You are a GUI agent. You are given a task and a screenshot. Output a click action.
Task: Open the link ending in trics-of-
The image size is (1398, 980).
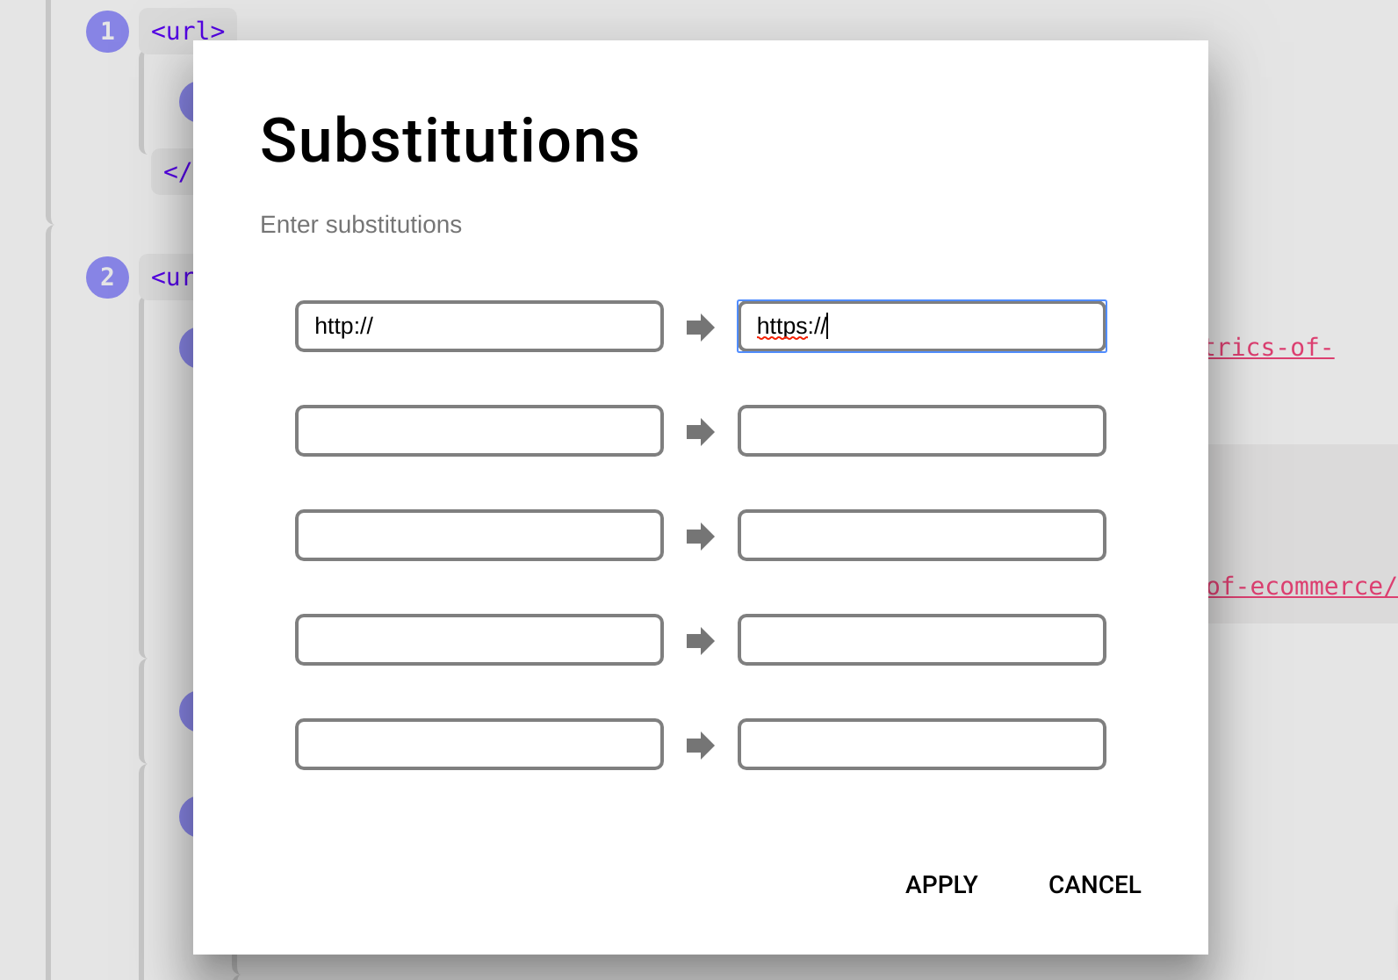click(x=1271, y=348)
